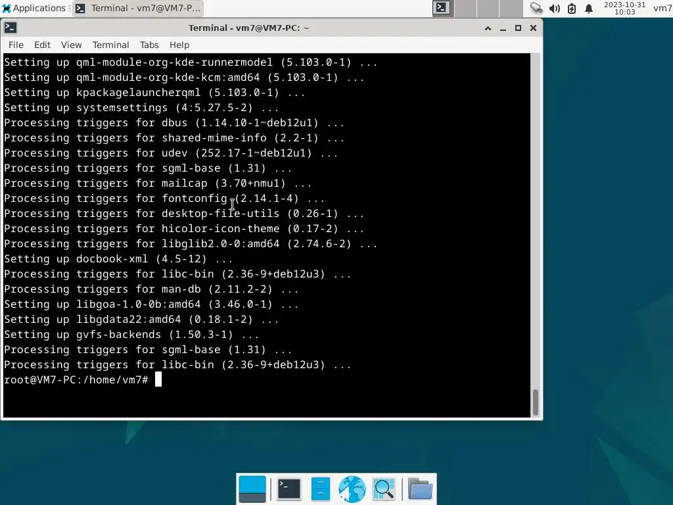Click the date and time clock

[624, 8]
